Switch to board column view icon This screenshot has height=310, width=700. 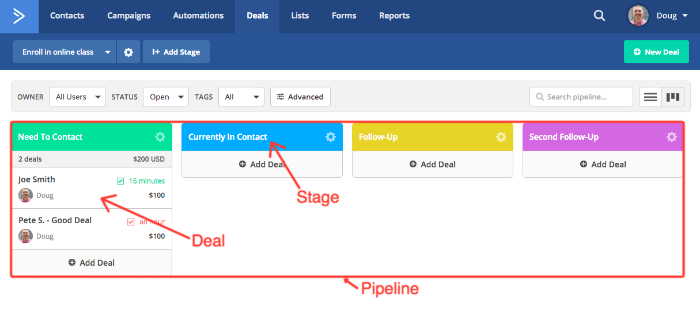coord(673,97)
